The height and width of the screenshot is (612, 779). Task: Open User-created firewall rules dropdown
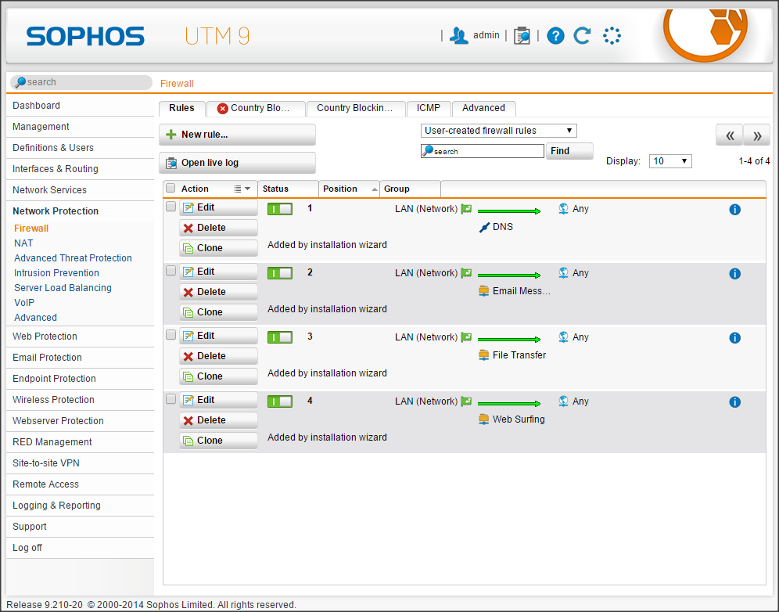(498, 131)
